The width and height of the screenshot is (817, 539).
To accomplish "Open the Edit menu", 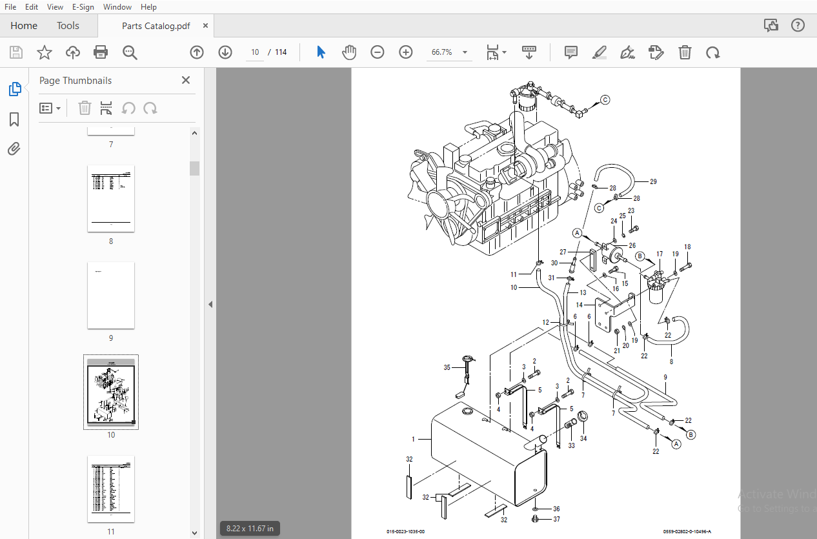I will click(x=31, y=6).
